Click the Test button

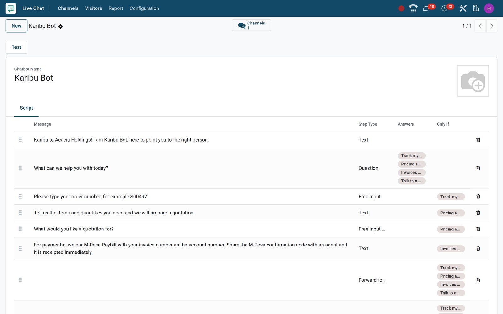click(x=16, y=47)
